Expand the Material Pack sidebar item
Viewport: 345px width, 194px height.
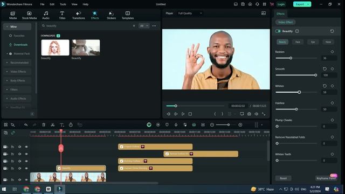7,54
